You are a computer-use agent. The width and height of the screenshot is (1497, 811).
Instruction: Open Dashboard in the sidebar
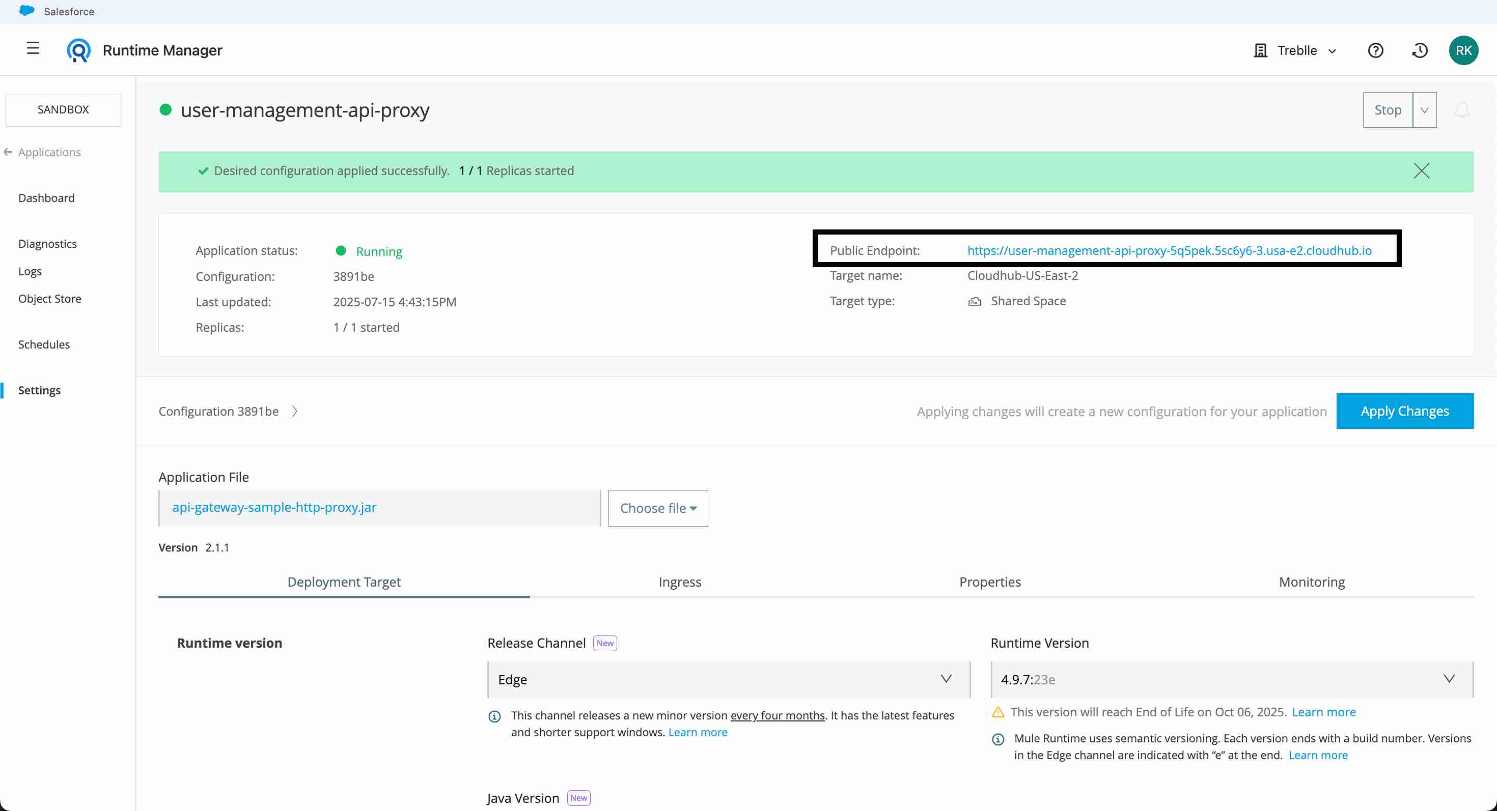(46, 198)
